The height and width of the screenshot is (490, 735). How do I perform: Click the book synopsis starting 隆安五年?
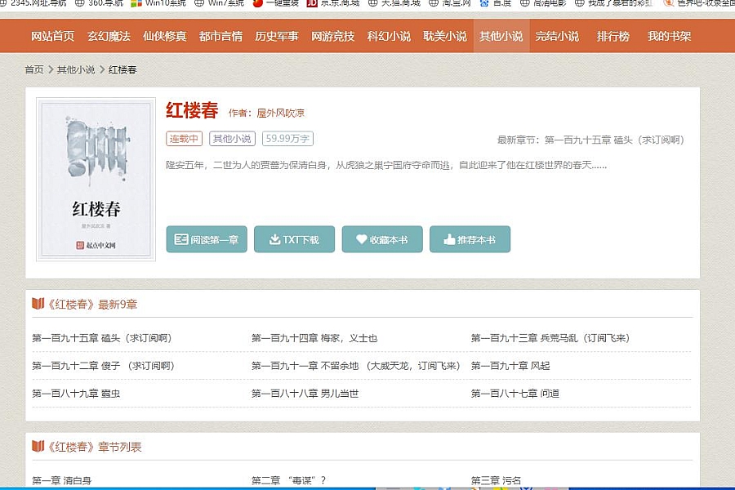pos(386,166)
